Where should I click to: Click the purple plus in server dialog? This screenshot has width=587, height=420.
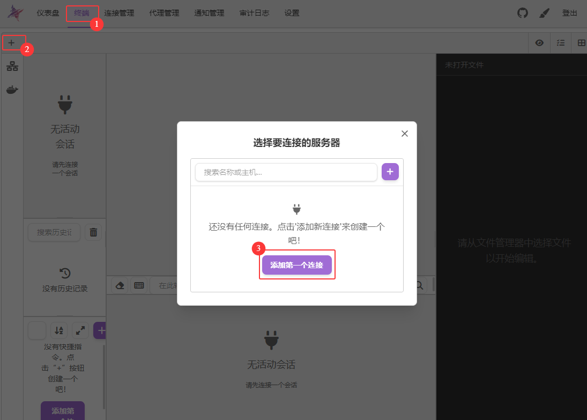[x=390, y=172]
